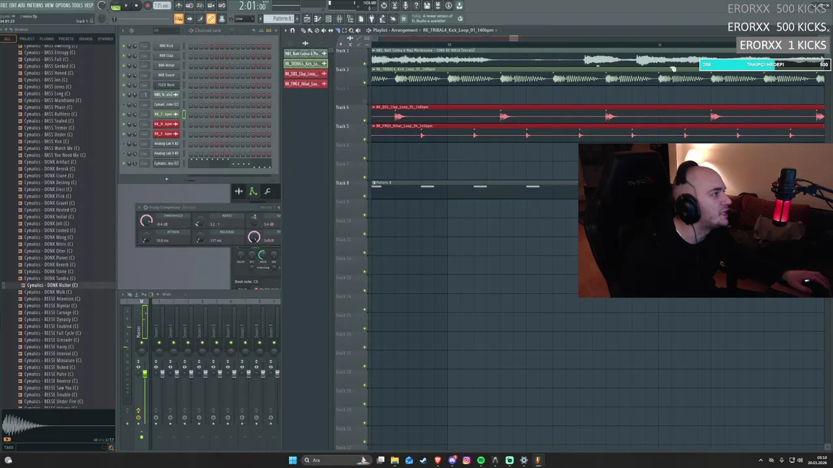Click the undo history icon
This screenshot has height=468, width=833.
coord(384,6)
